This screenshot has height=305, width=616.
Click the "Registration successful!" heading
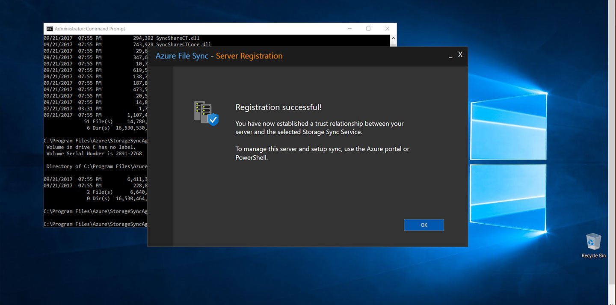point(278,107)
